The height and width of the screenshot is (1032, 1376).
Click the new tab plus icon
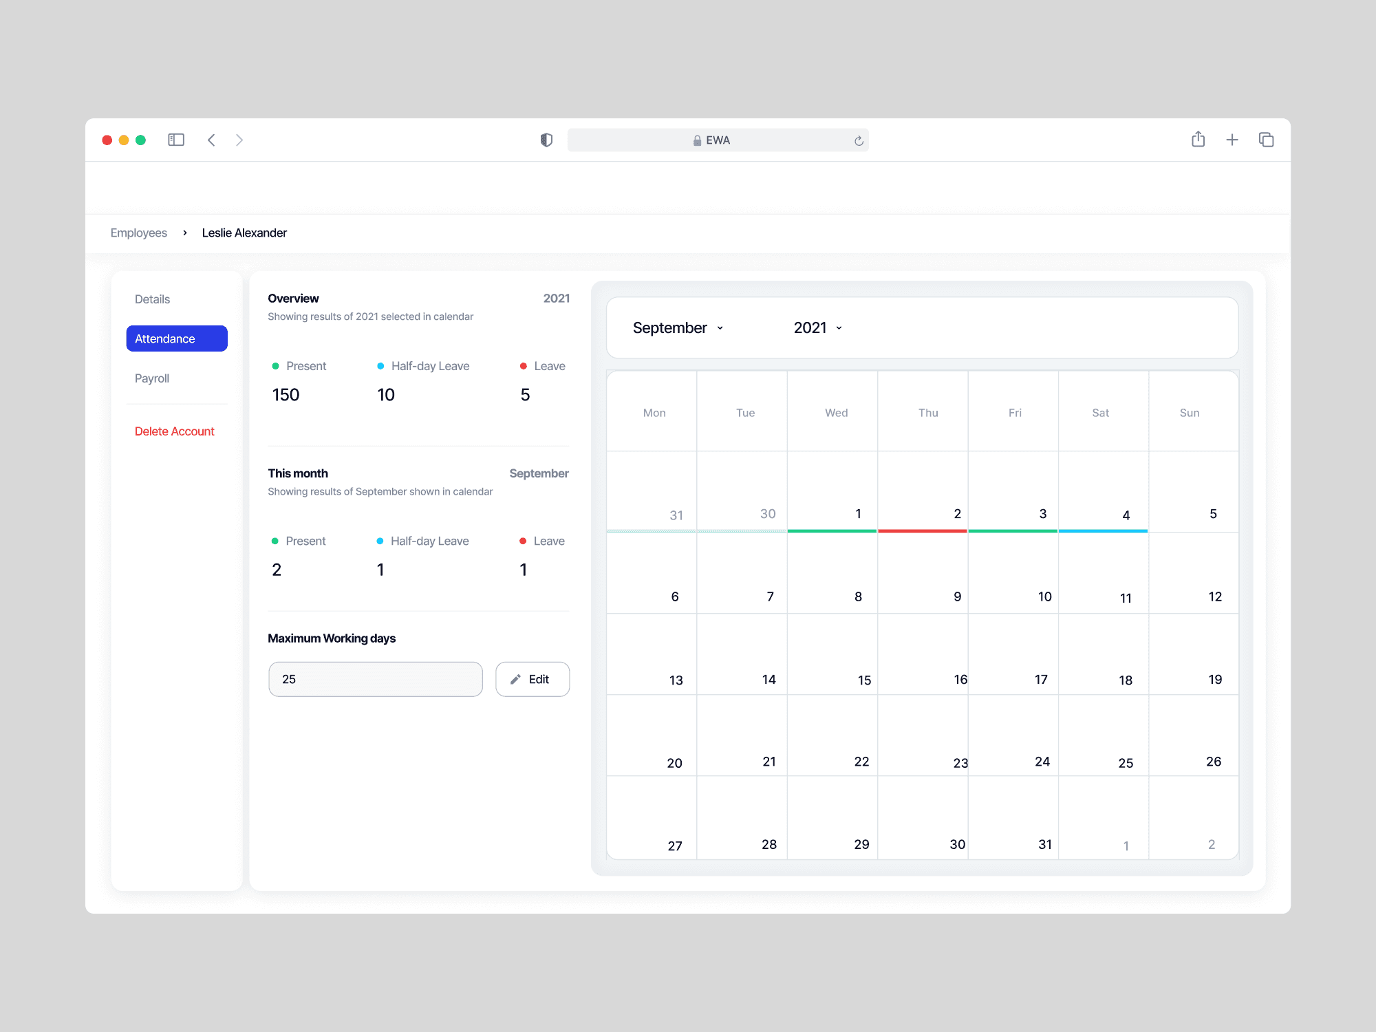(1232, 140)
